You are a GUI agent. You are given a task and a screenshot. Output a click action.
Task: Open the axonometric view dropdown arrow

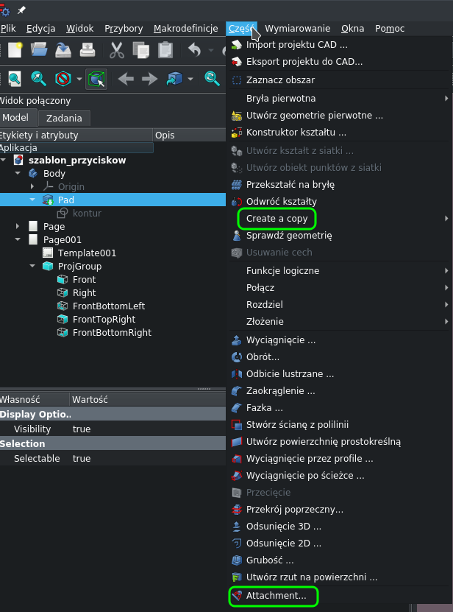(190, 78)
